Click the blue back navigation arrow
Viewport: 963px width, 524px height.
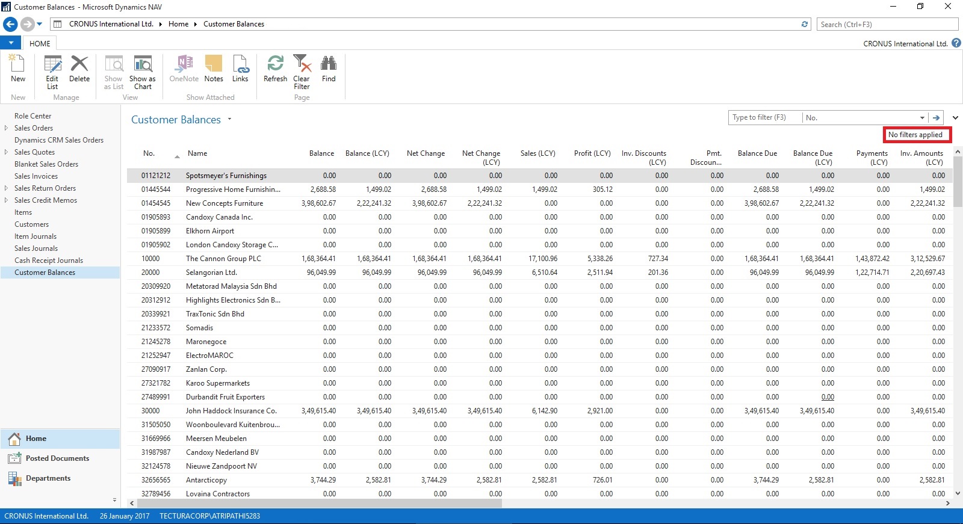coord(10,24)
